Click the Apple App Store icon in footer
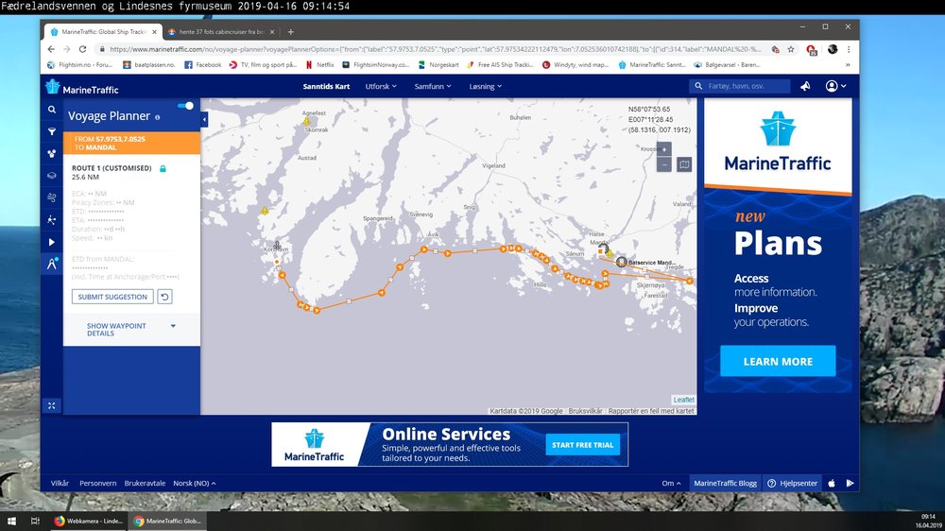The height and width of the screenshot is (531, 945). click(x=832, y=483)
